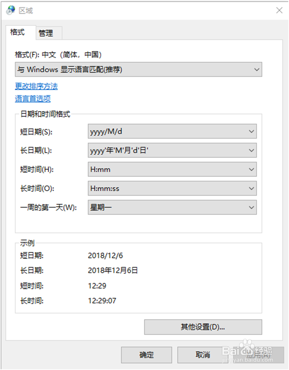The image size is (289, 370).
Task: Expand the 长时间 format dropdown
Action: 172,188
